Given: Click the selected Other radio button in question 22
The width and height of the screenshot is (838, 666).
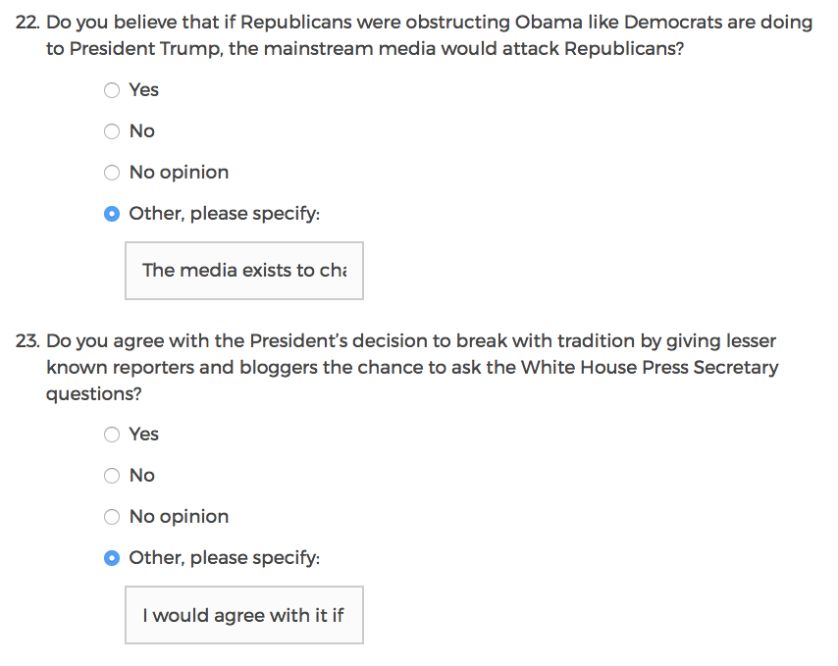Looking at the screenshot, I should [112, 214].
